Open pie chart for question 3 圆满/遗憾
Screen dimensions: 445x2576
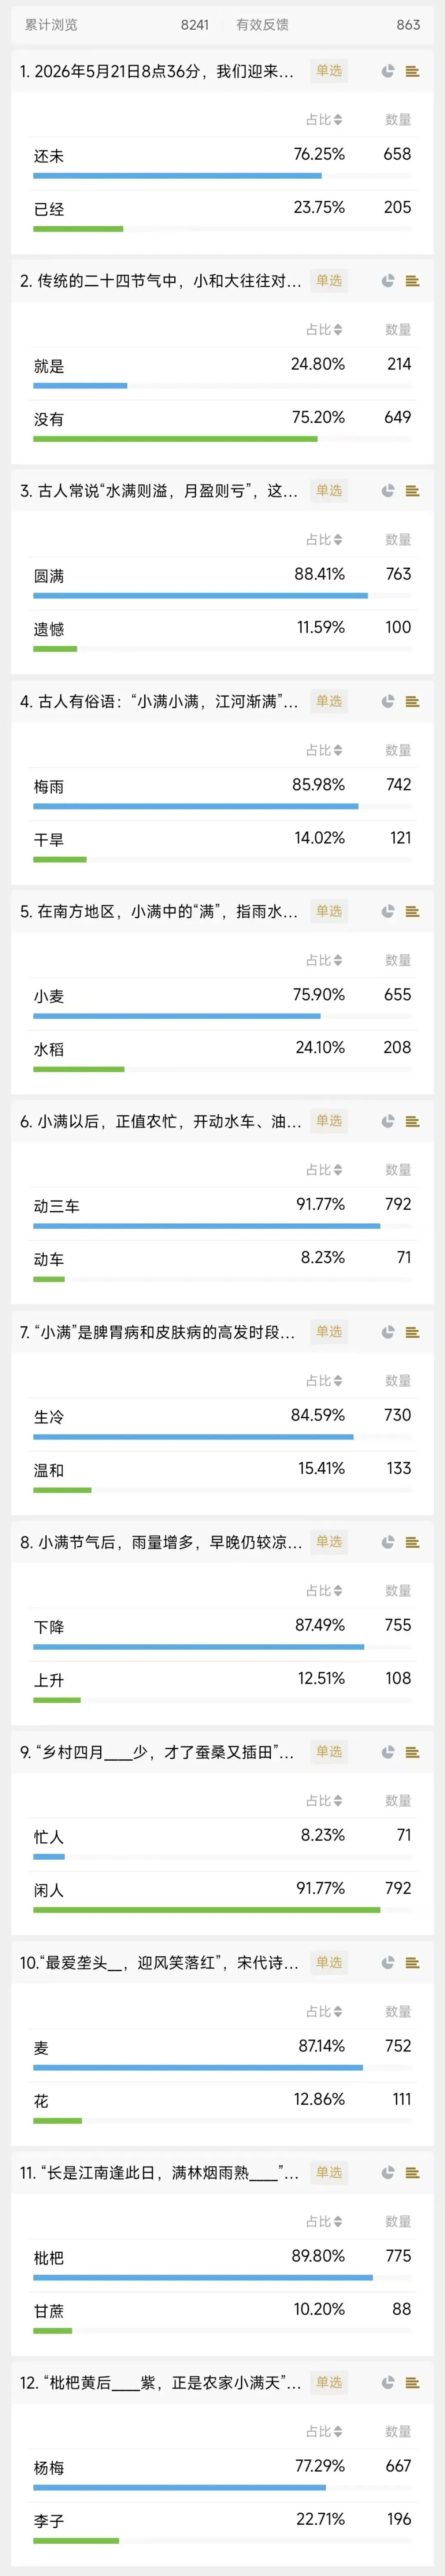pos(388,491)
